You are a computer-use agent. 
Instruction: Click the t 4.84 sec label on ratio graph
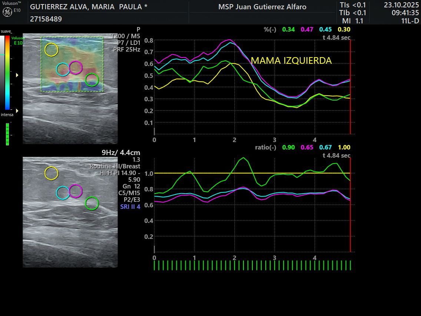tap(337, 155)
